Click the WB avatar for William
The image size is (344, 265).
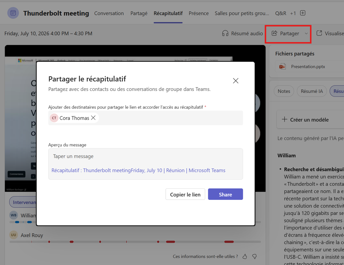(x=14, y=215)
